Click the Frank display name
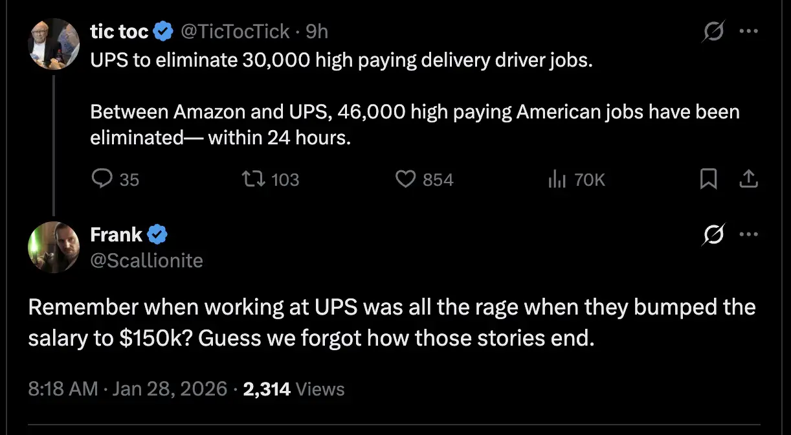 coord(117,234)
